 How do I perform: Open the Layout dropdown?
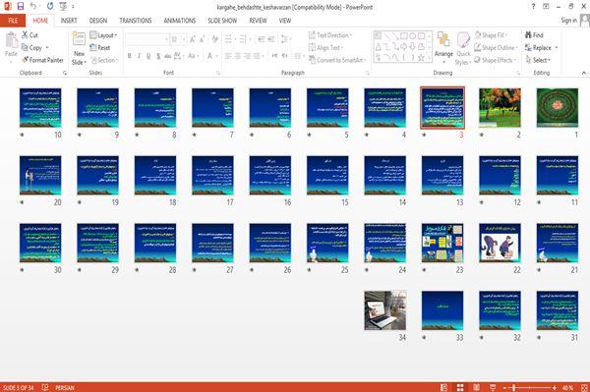(103, 35)
